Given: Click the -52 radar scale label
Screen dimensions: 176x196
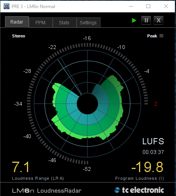Looking at the screenshot, I should point(87,169).
